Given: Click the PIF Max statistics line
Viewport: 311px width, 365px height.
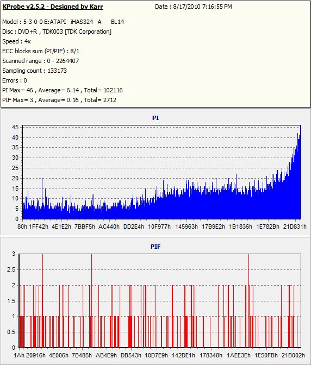Looking at the screenshot, I should click(59, 100).
